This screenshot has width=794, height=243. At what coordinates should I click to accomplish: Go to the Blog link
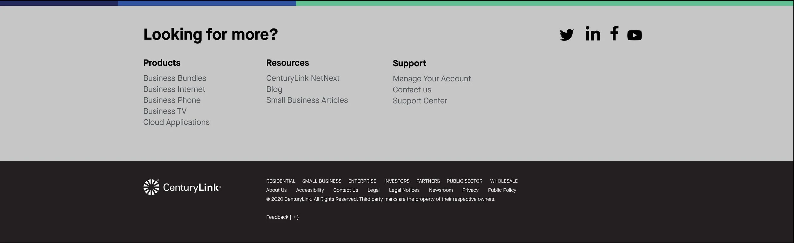(274, 90)
